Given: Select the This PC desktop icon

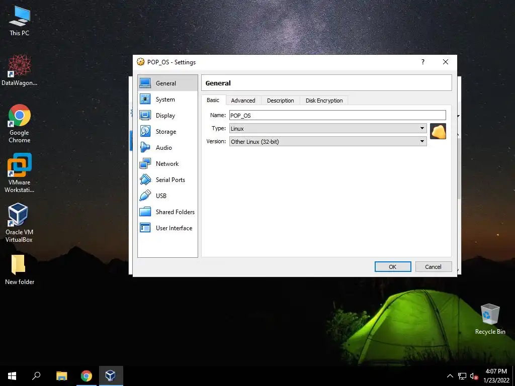Looking at the screenshot, I should coord(20,20).
